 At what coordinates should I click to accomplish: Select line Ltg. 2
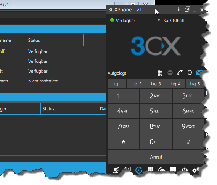[x=136, y=84]
